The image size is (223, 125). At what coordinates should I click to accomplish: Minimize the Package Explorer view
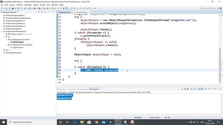(51, 12)
